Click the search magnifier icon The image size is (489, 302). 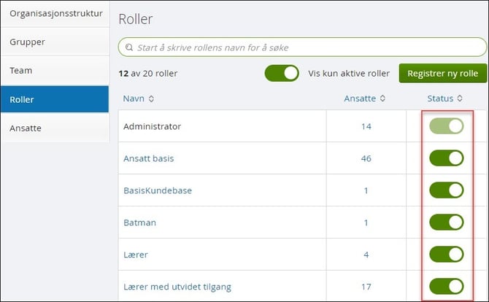128,47
